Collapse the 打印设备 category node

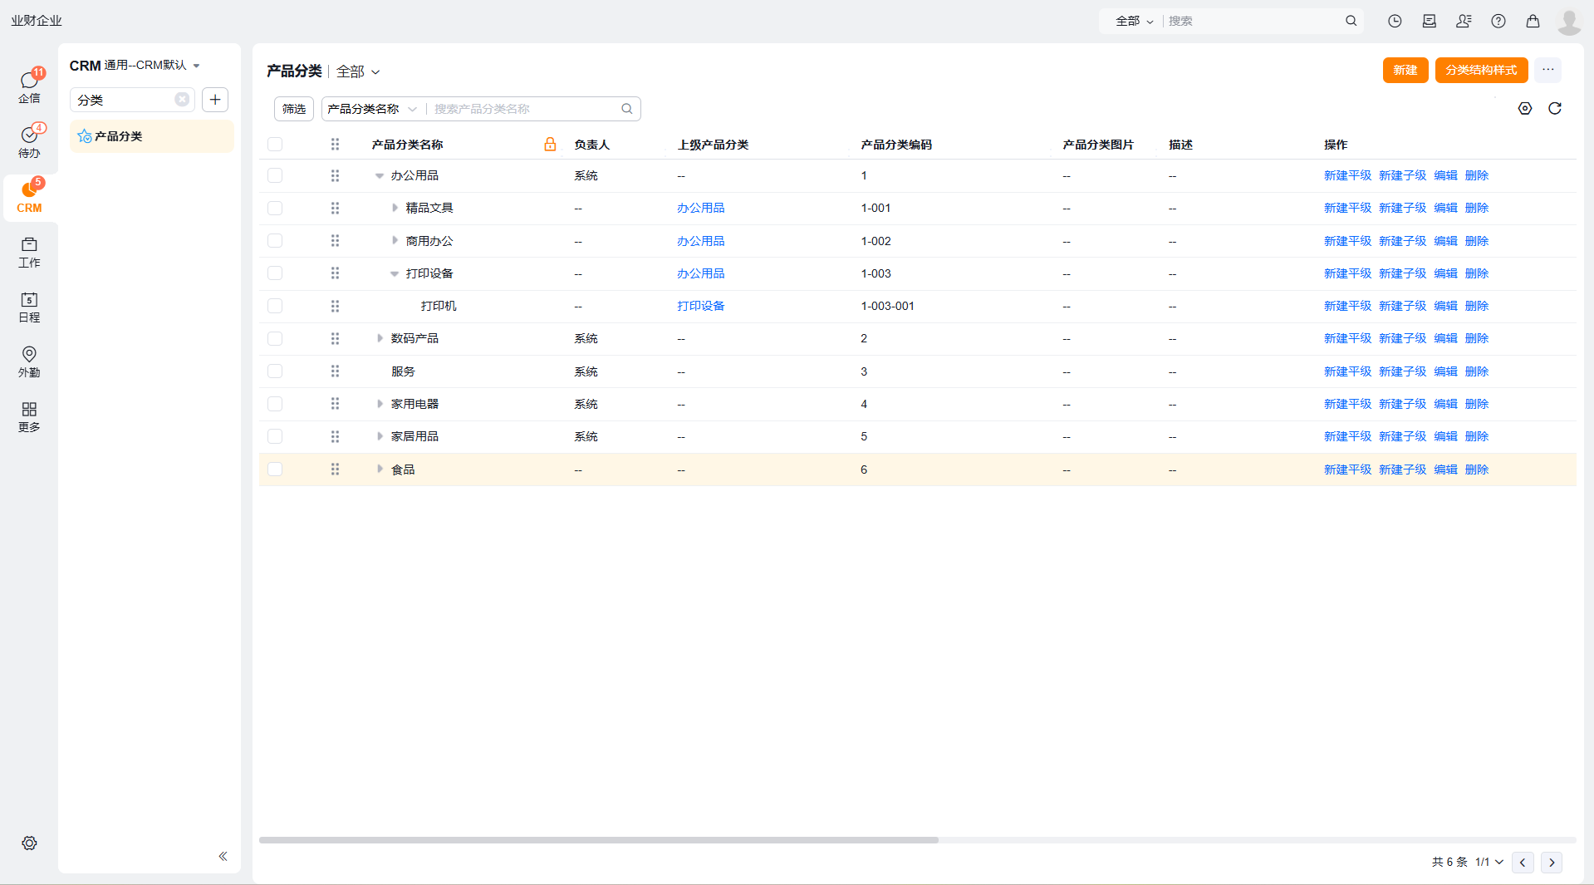[395, 273]
